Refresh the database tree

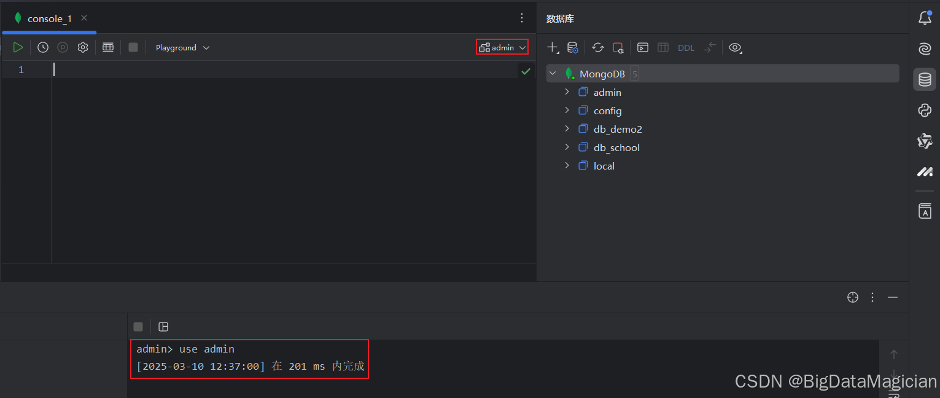598,47
